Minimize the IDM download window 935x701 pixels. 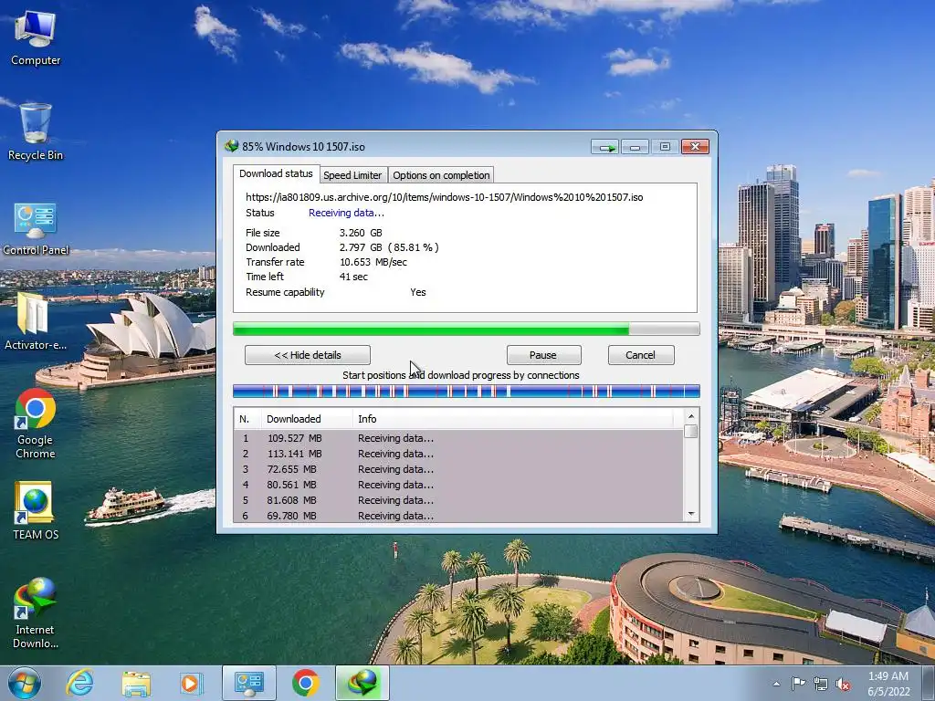point(636,147)
